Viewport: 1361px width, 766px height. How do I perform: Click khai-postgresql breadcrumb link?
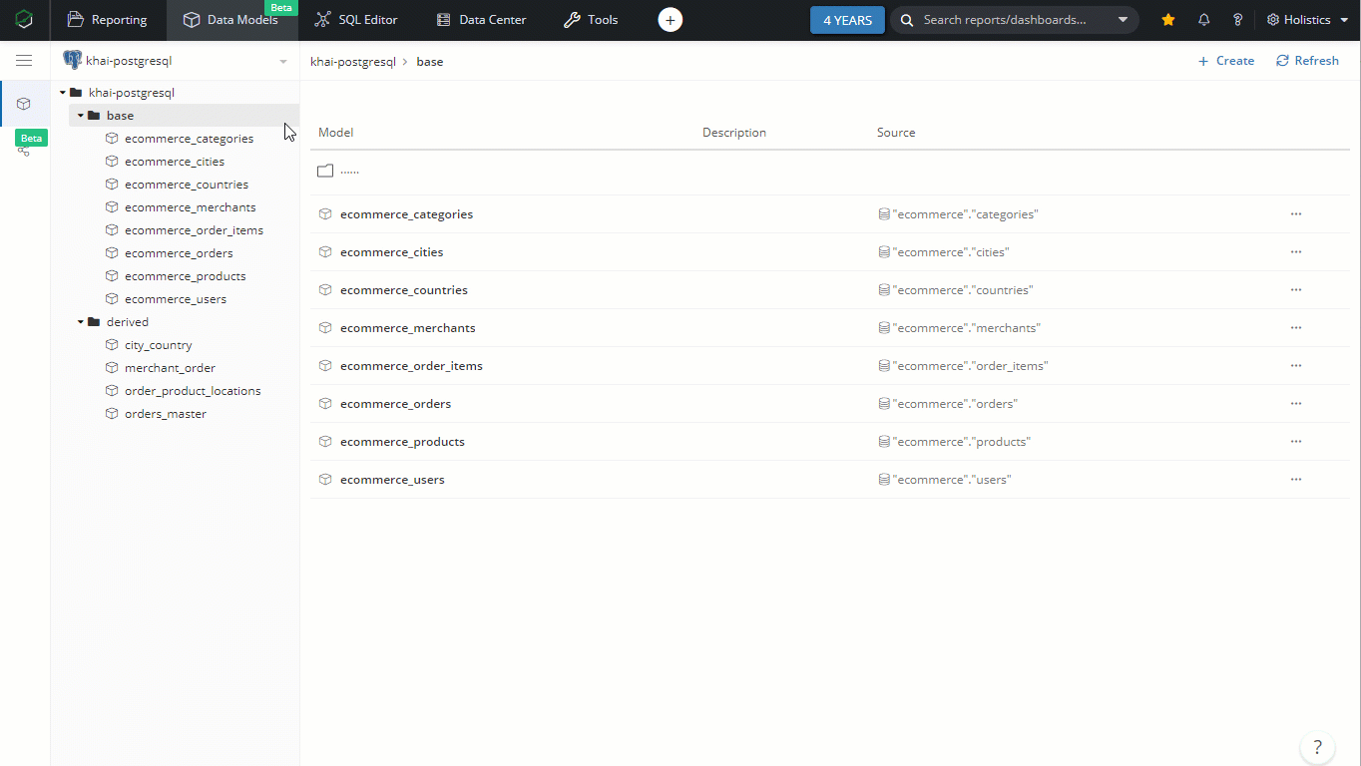click(x=353, y=61)
